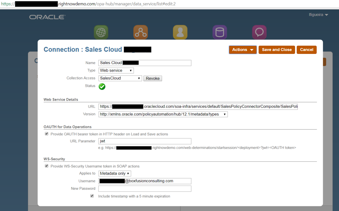
Task: Toggle Provide WS-Security Username token checkbox
Action: [x=46, y=166]
